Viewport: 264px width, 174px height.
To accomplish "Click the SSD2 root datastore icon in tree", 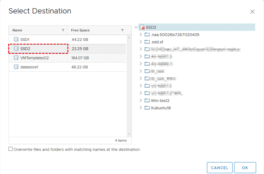I will click(142, 27).
